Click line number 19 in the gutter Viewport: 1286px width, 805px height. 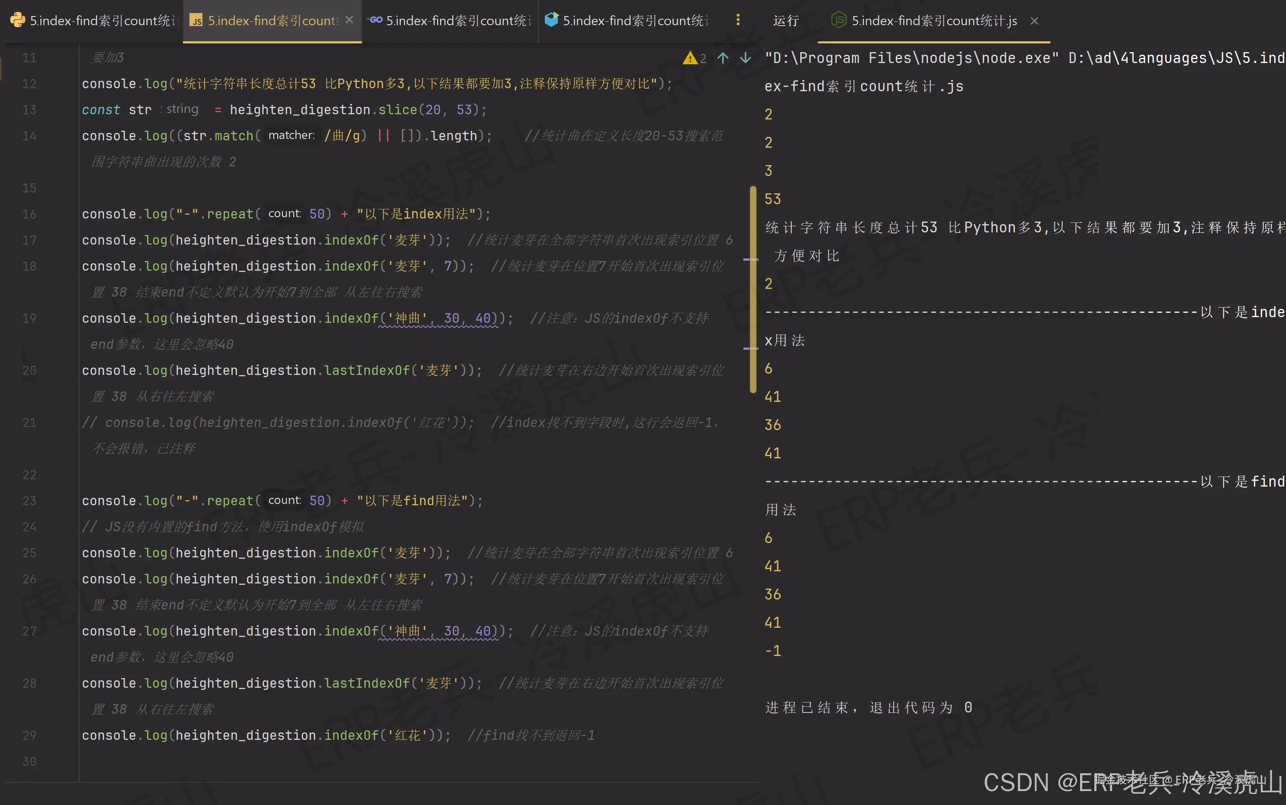click(x=30, y=318)
